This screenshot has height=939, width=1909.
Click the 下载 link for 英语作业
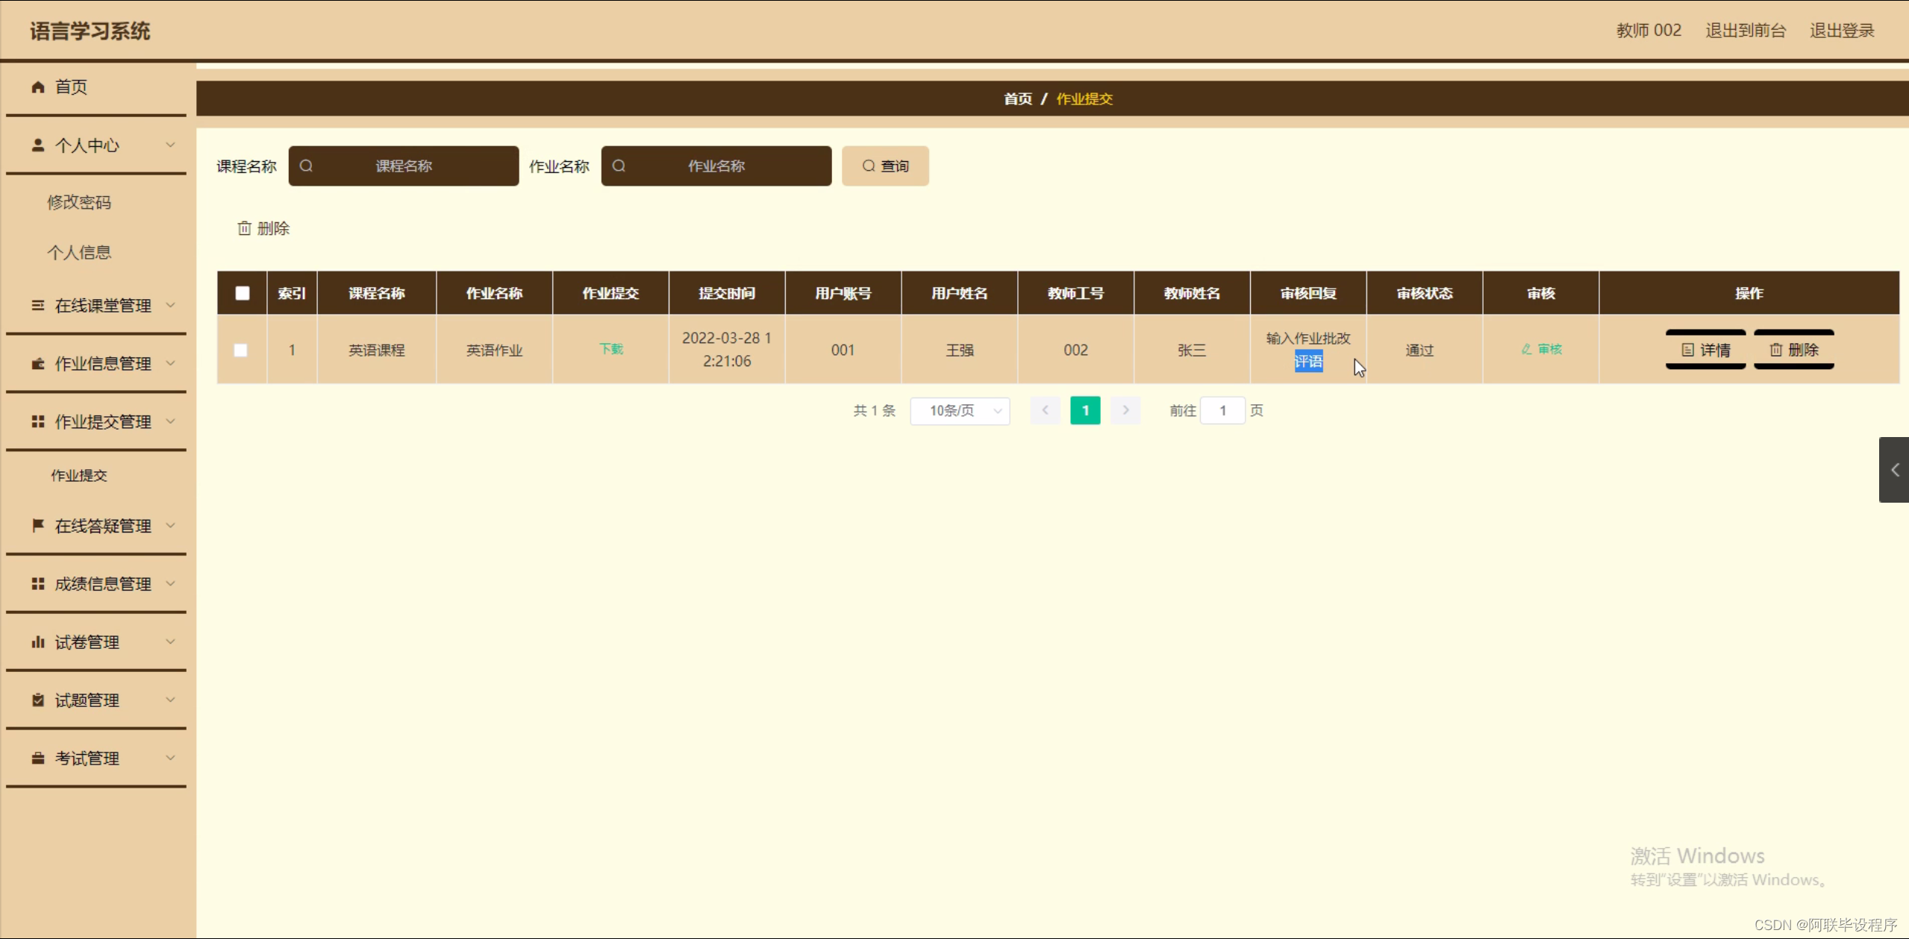click(611, 349)
